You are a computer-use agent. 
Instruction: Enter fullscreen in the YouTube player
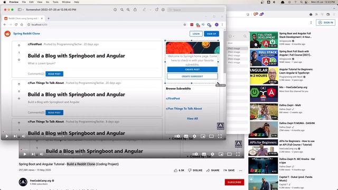[x=238, y=154]
